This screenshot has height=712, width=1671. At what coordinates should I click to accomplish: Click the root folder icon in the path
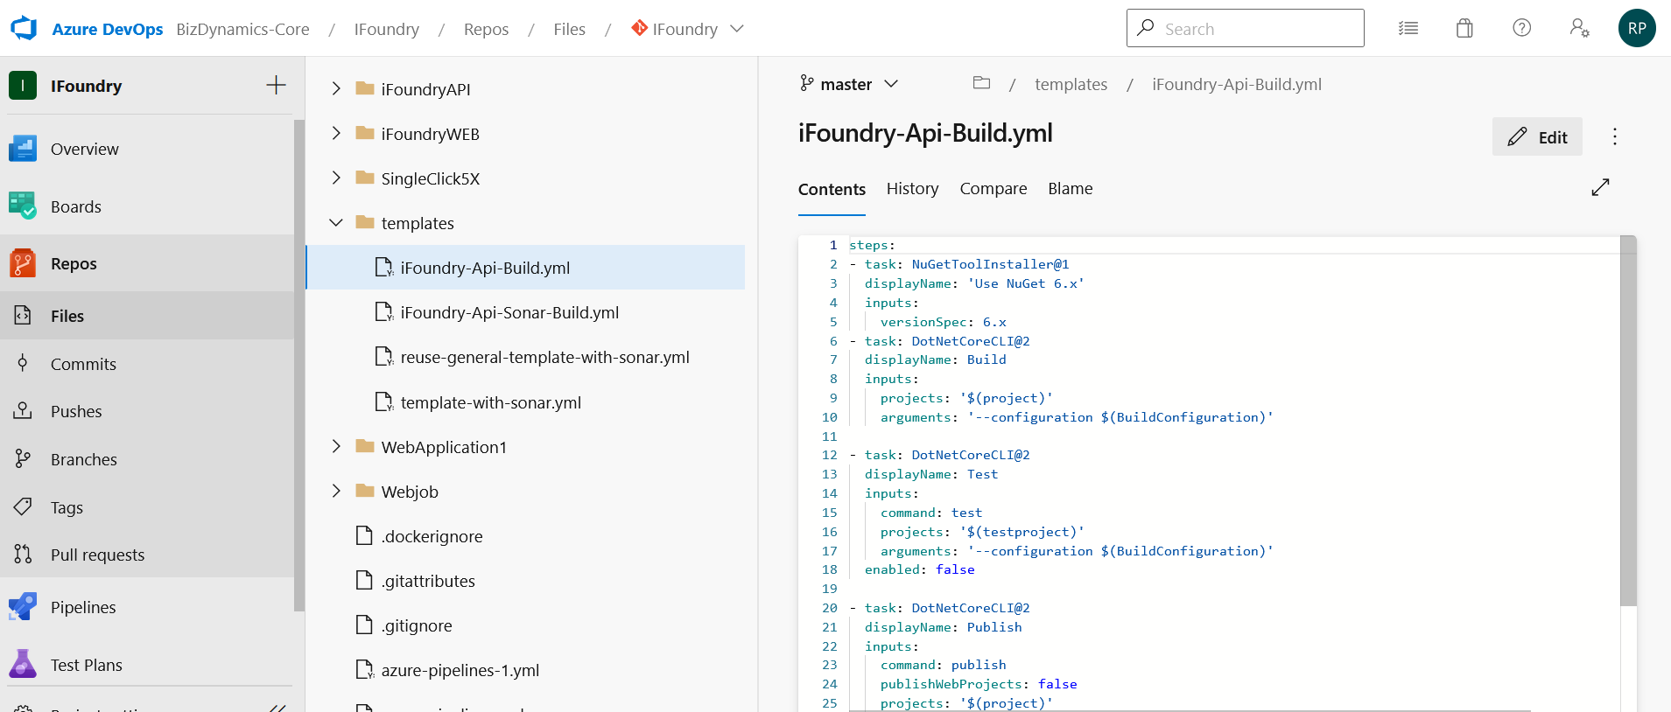[x=981, y=83]
